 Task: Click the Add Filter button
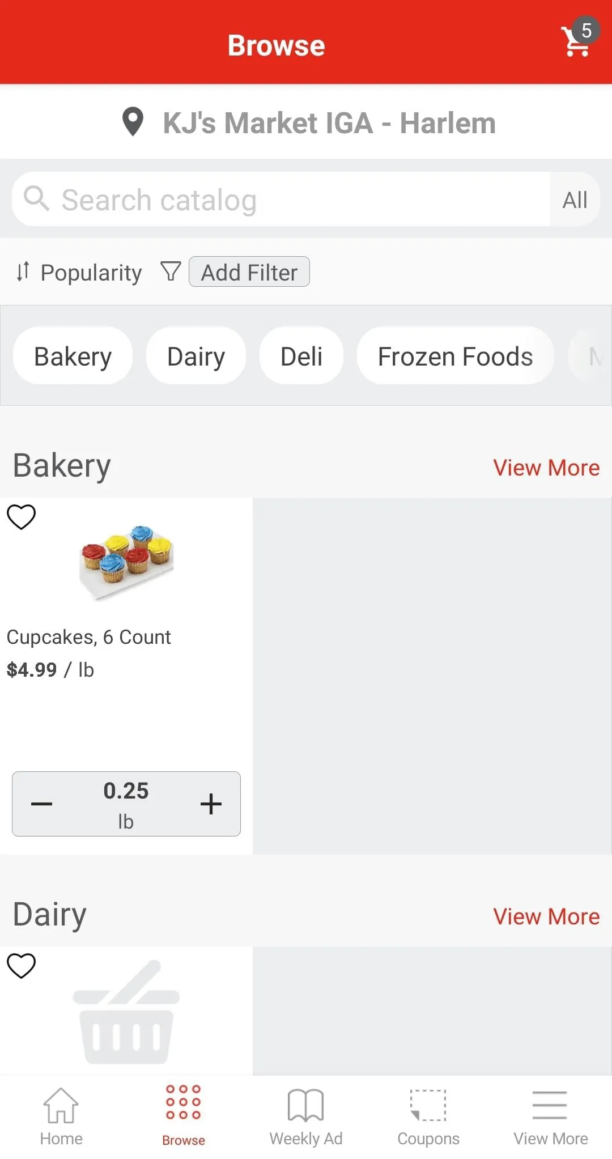(249, 272)
